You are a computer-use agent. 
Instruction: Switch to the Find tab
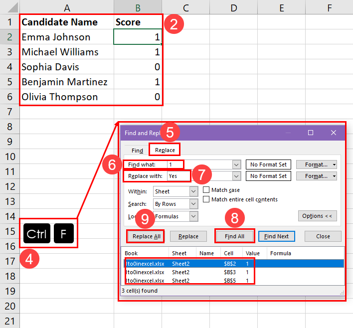click(x=137, y=151)
